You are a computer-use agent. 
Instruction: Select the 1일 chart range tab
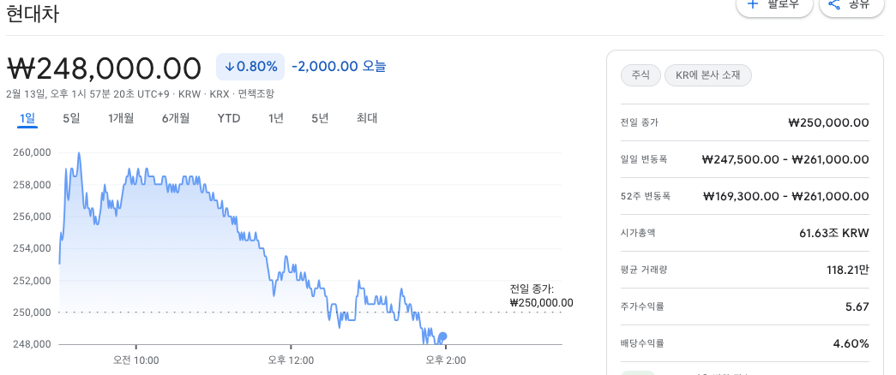coord(27,118)
